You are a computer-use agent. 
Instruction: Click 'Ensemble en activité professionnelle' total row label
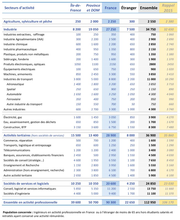pyautogui.click(x=30, y=202)
